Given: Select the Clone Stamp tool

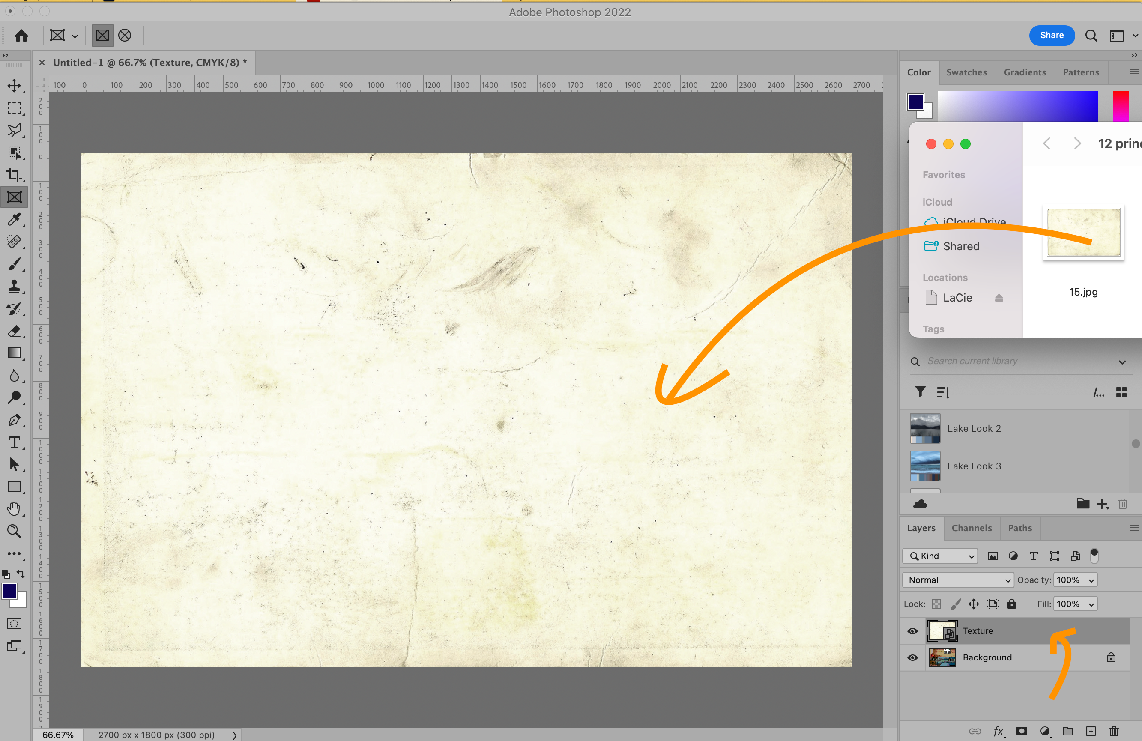Looking at the screenshot, I should pos(15,287).
